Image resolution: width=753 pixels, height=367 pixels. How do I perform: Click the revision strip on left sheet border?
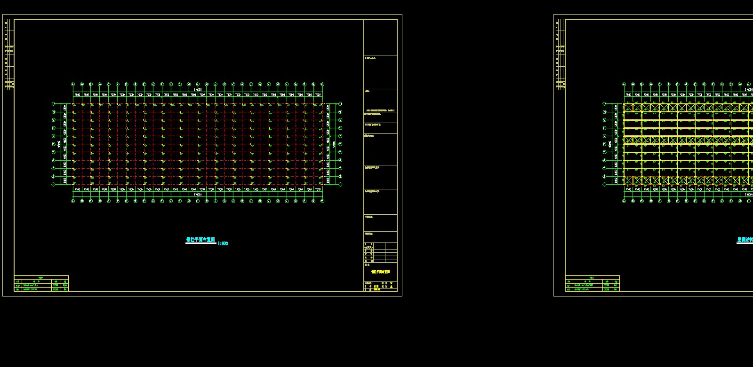tap(9, 55)
